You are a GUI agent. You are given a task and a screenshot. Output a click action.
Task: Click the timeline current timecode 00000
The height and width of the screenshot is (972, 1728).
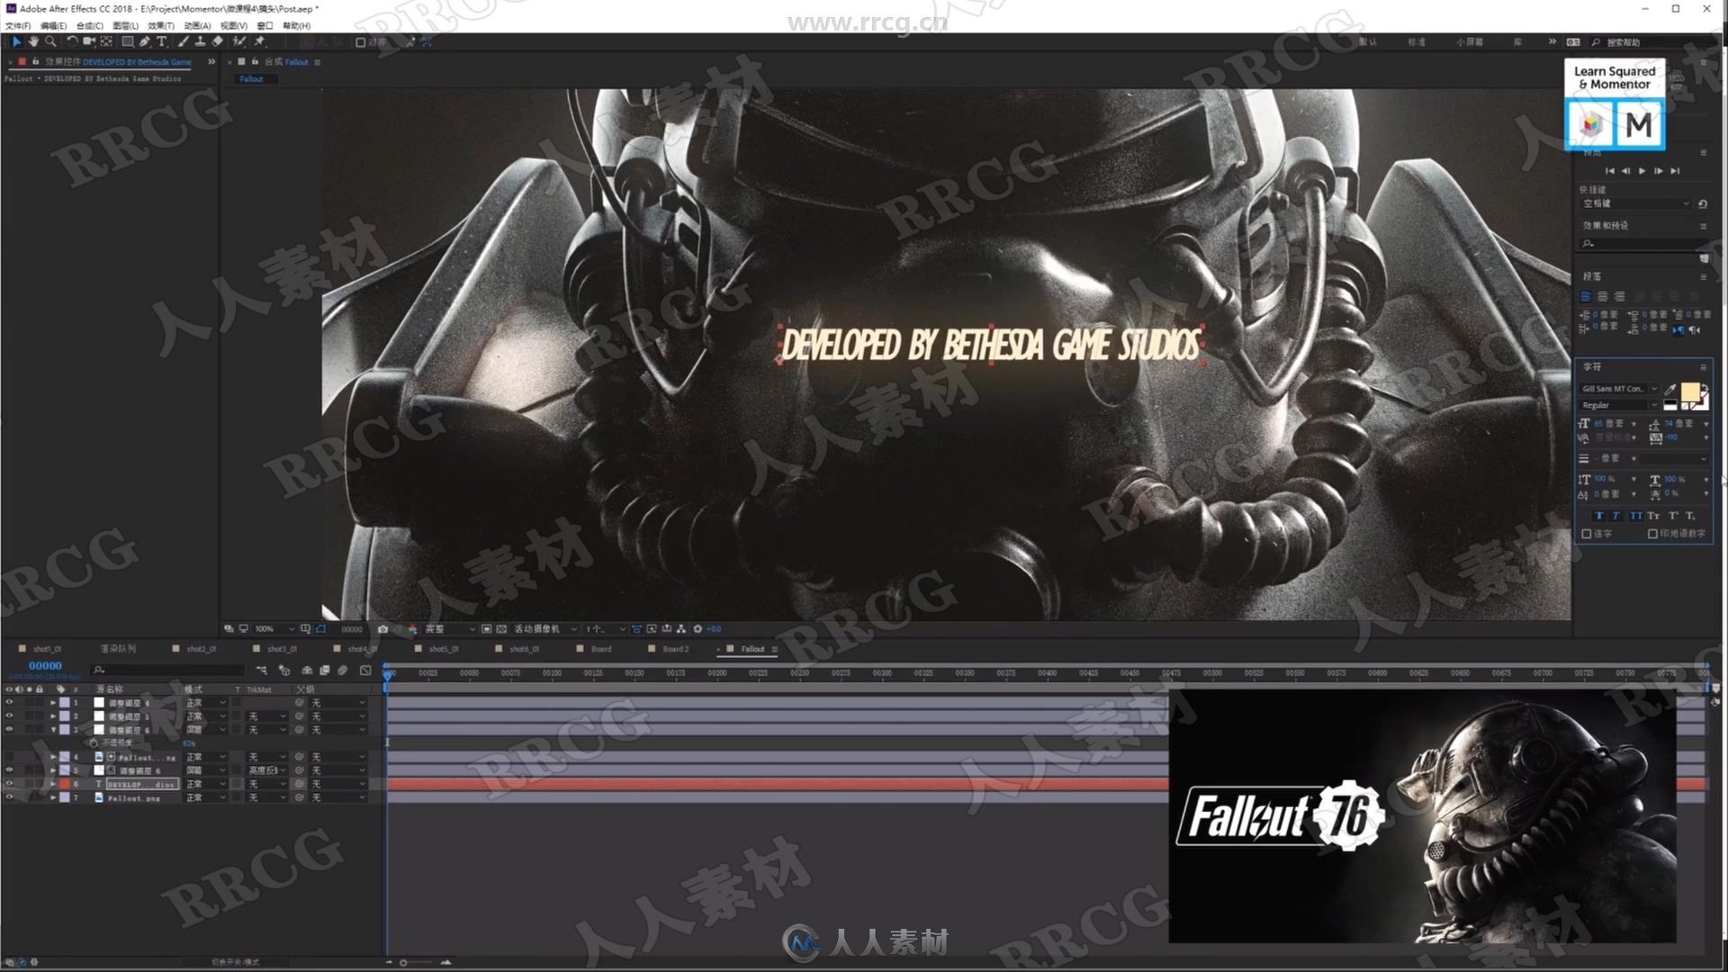point(45,666)
